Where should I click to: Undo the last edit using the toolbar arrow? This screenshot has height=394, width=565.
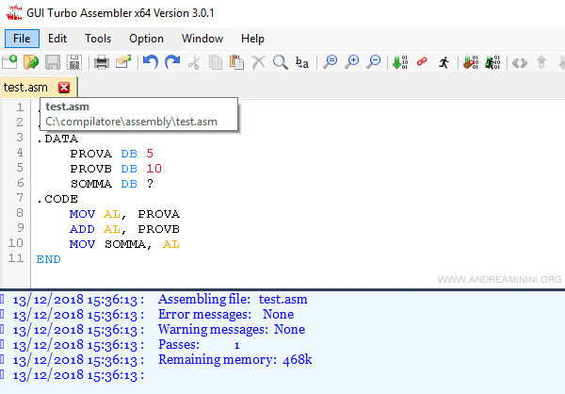coord(150,62)
